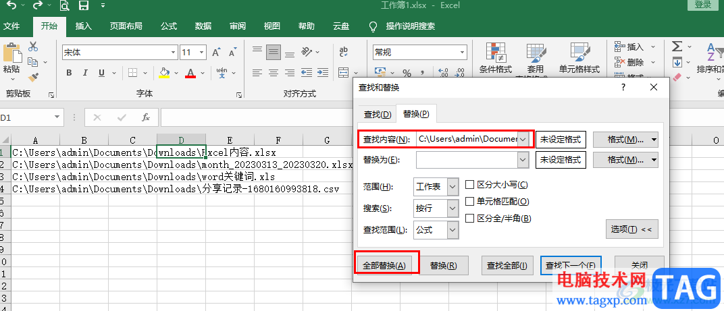Toggle Wrap Text with the abc icon

click(344, 52)
